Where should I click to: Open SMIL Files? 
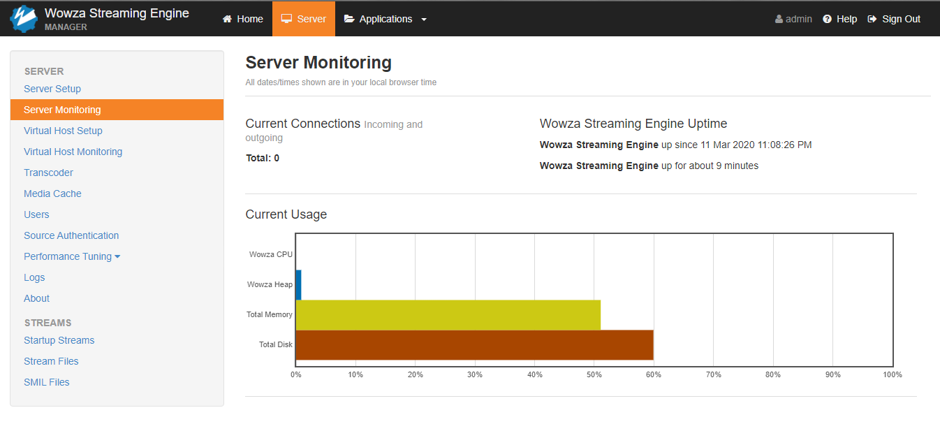tap(47, 382)
